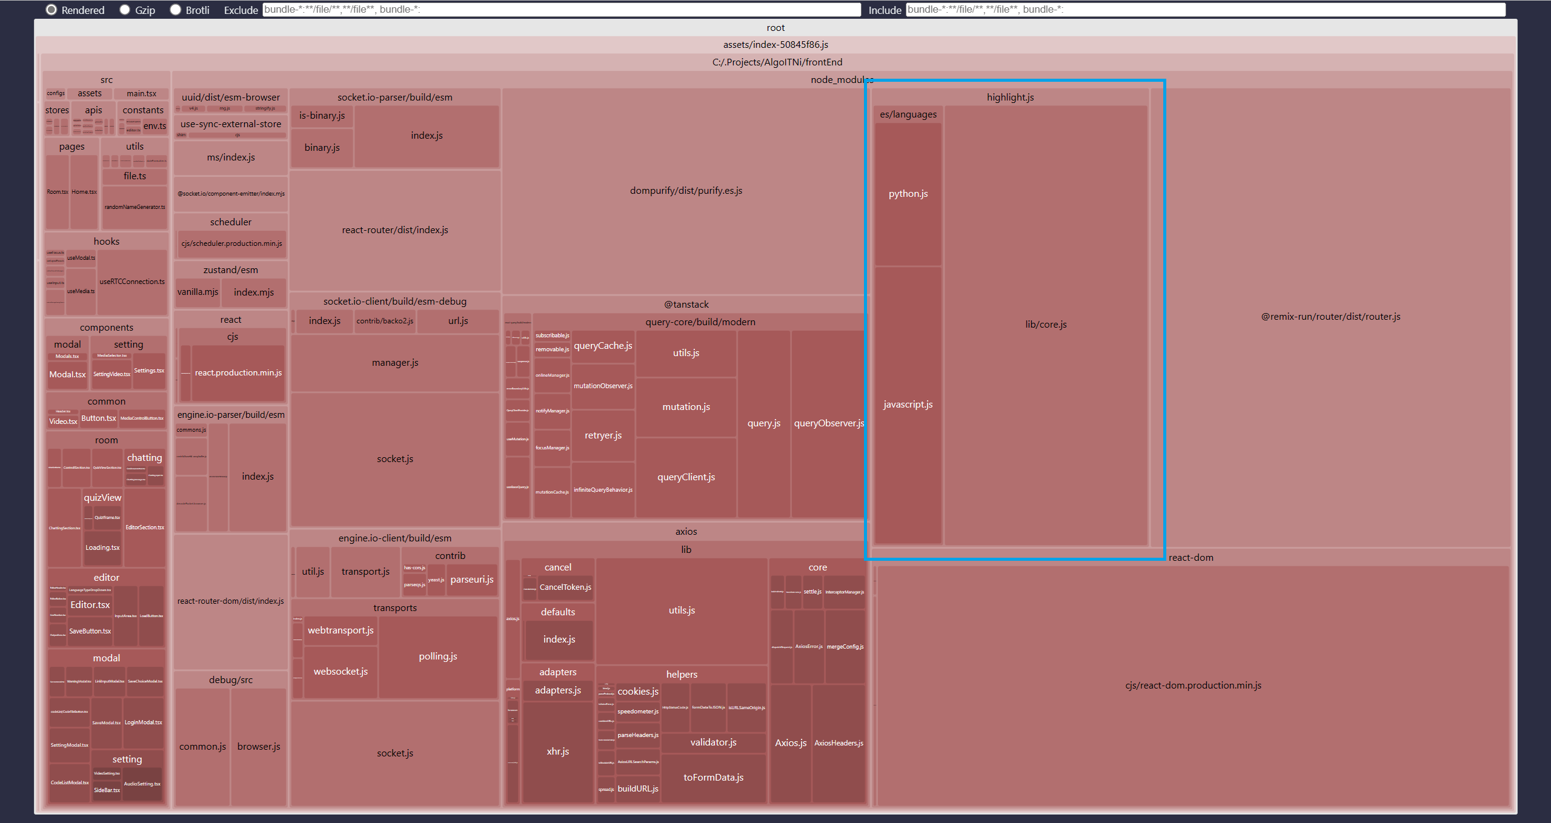The width and height of the screenshot is (1551, 823).
Task: Select the Brotli size radio button
Action: click(176, 10)
